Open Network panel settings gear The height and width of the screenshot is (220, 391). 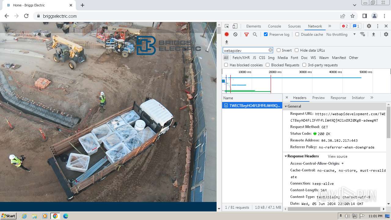(x=386, y=34)
